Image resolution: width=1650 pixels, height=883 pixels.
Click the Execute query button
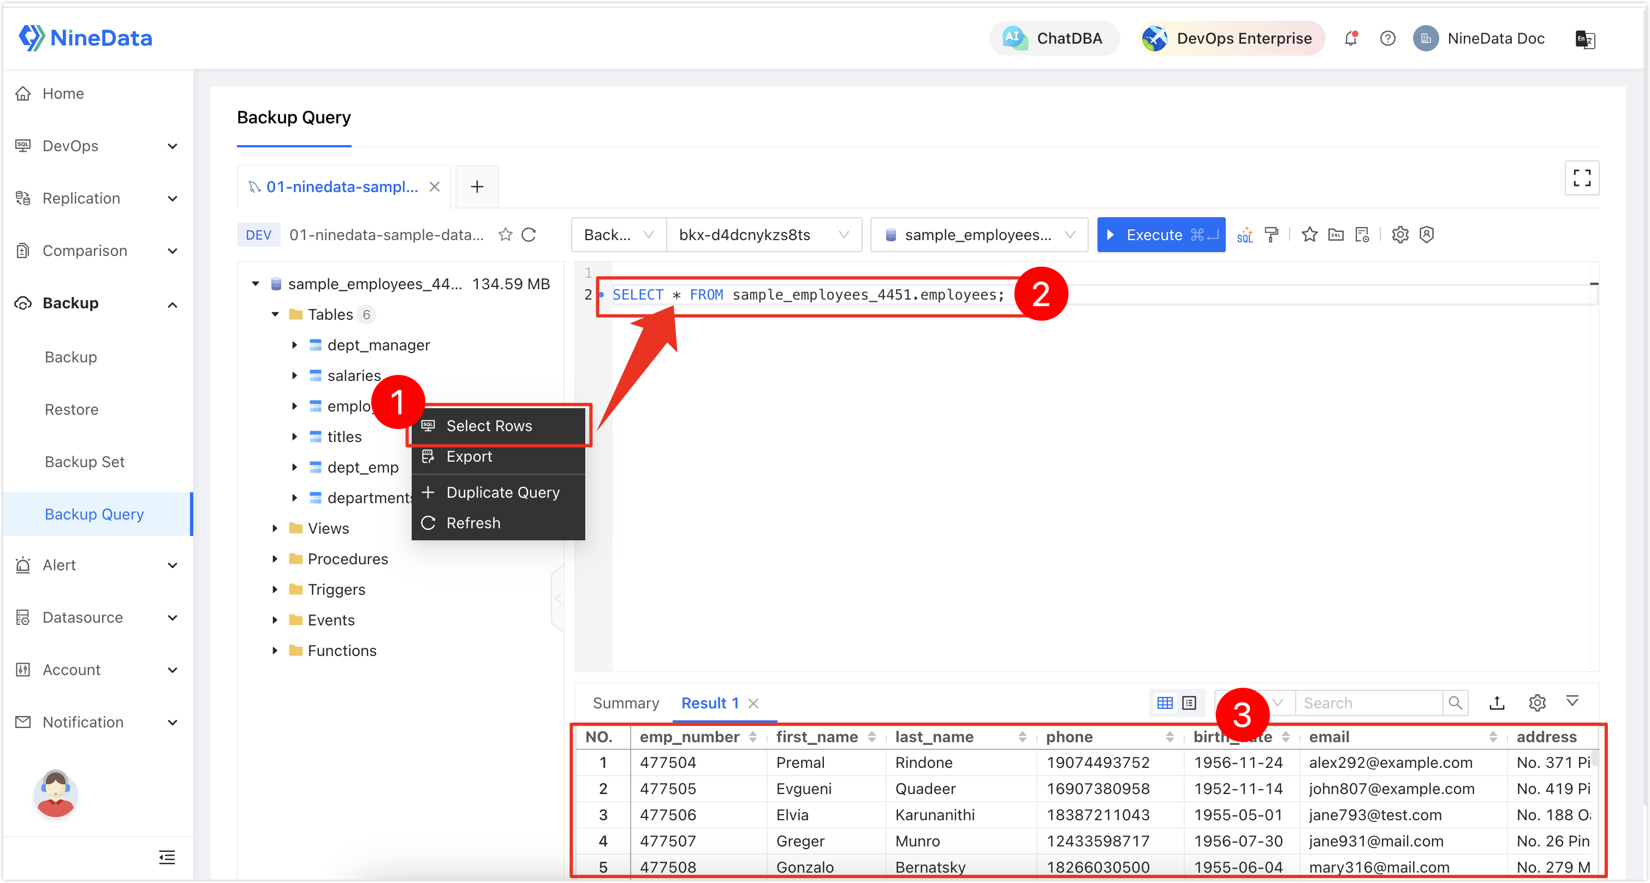point(1161,234)
